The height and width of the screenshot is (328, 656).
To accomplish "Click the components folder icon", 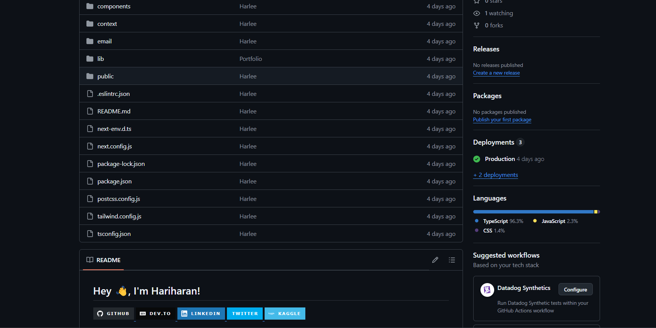I will (90, 6).
